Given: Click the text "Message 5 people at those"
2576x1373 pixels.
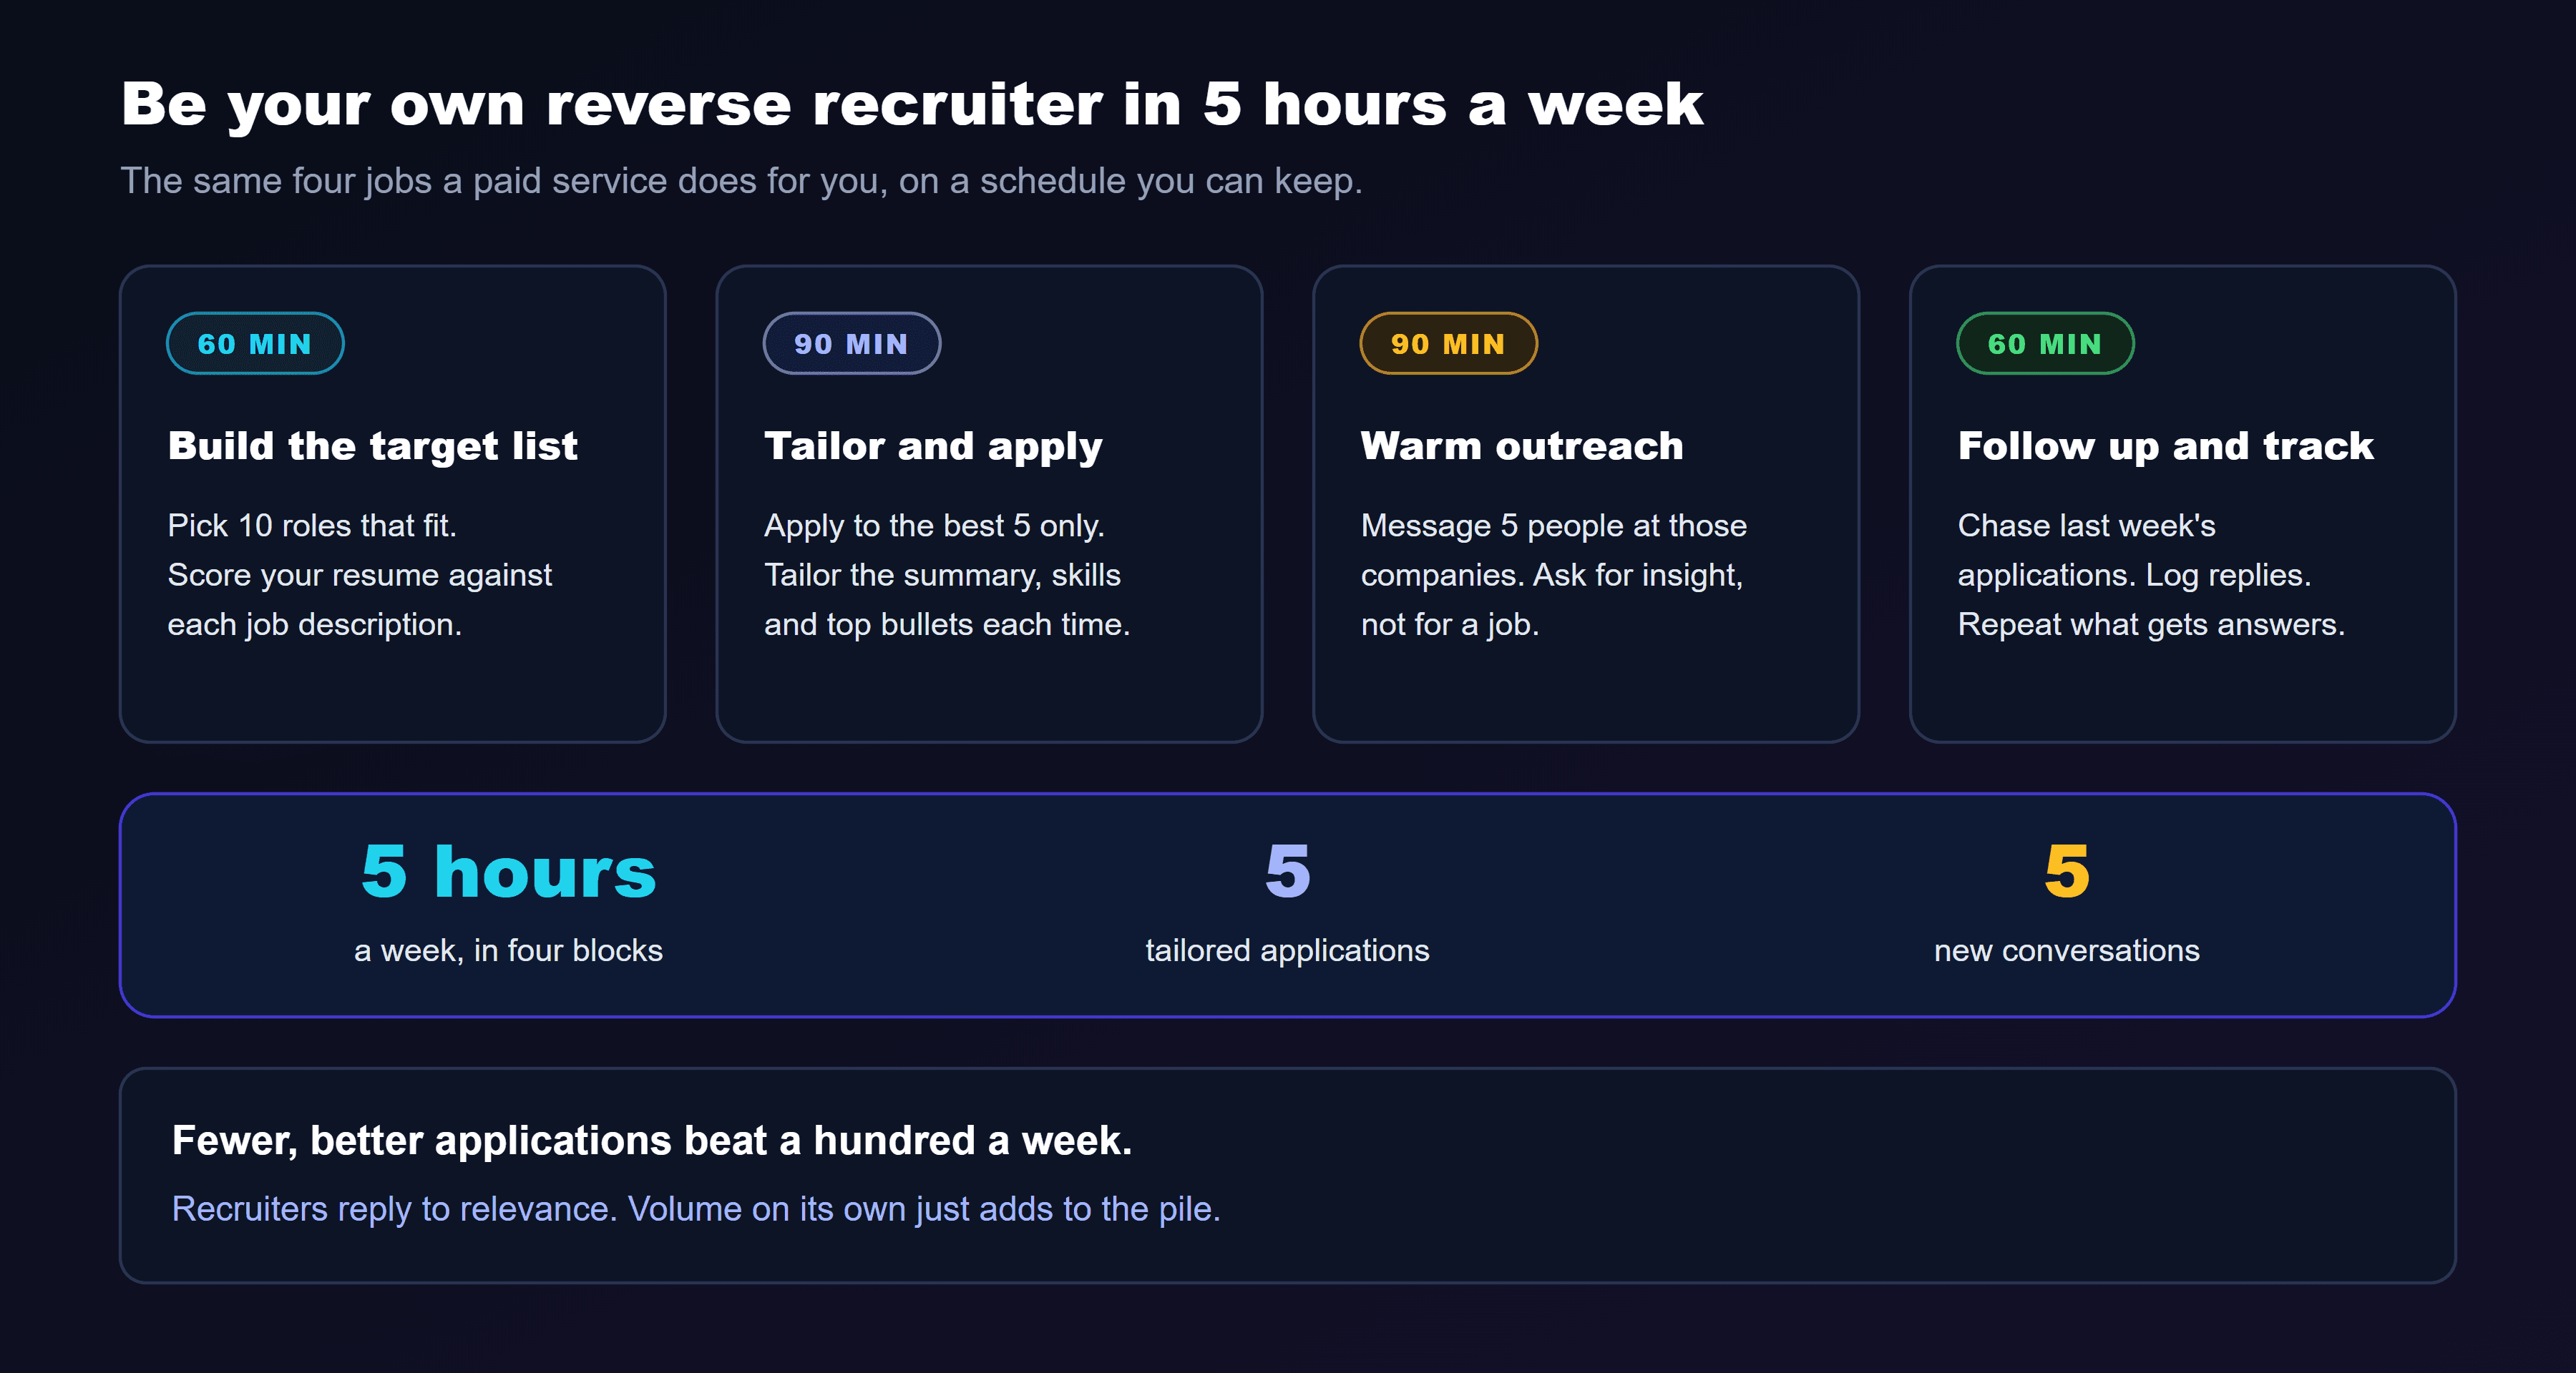Looking at the screenshot, I should (1553, 526).
